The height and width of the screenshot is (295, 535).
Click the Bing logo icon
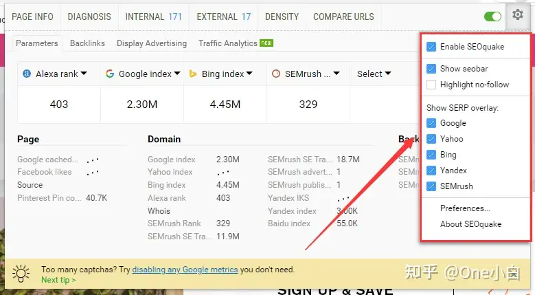pyautogui.click(x=193, y=74)
